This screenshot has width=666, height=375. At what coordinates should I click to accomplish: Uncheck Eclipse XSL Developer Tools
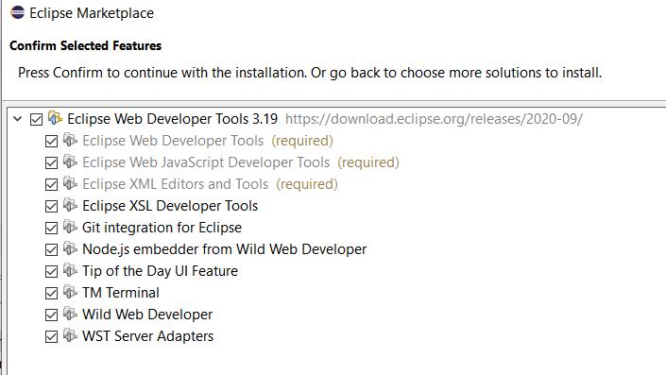[x=51, y=206]
